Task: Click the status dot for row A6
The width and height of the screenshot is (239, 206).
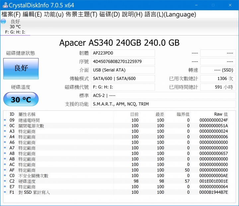Action: tap(5, 142)
